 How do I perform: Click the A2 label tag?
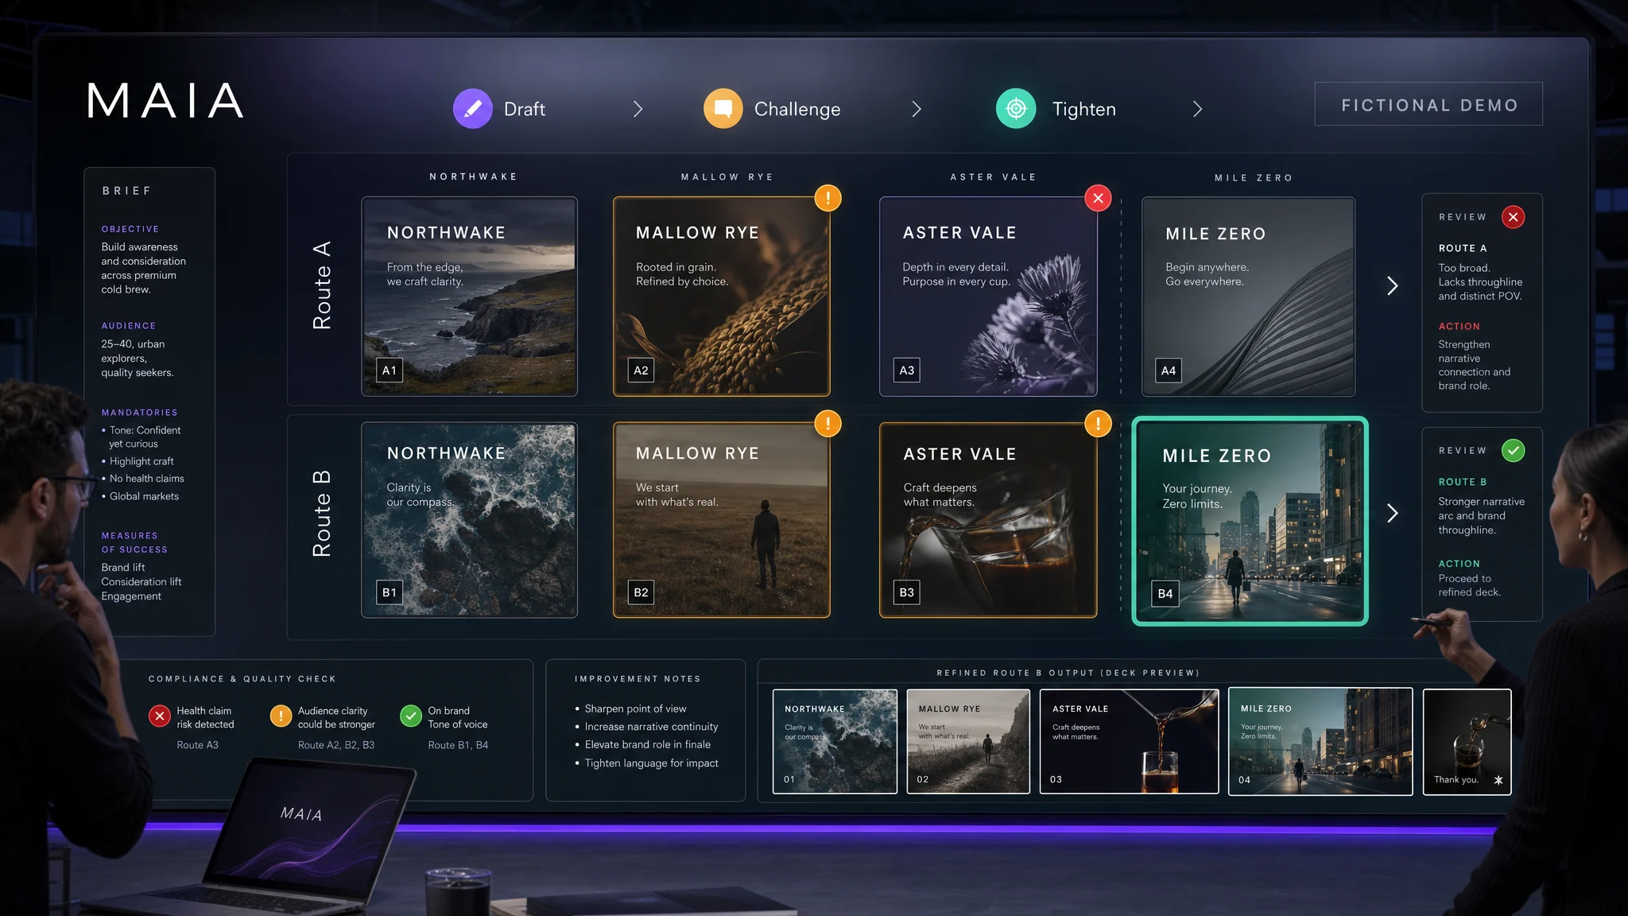[x=641, y=370]
